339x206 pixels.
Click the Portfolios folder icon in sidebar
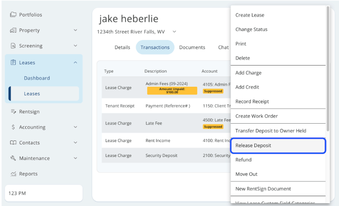coord(13,15)
